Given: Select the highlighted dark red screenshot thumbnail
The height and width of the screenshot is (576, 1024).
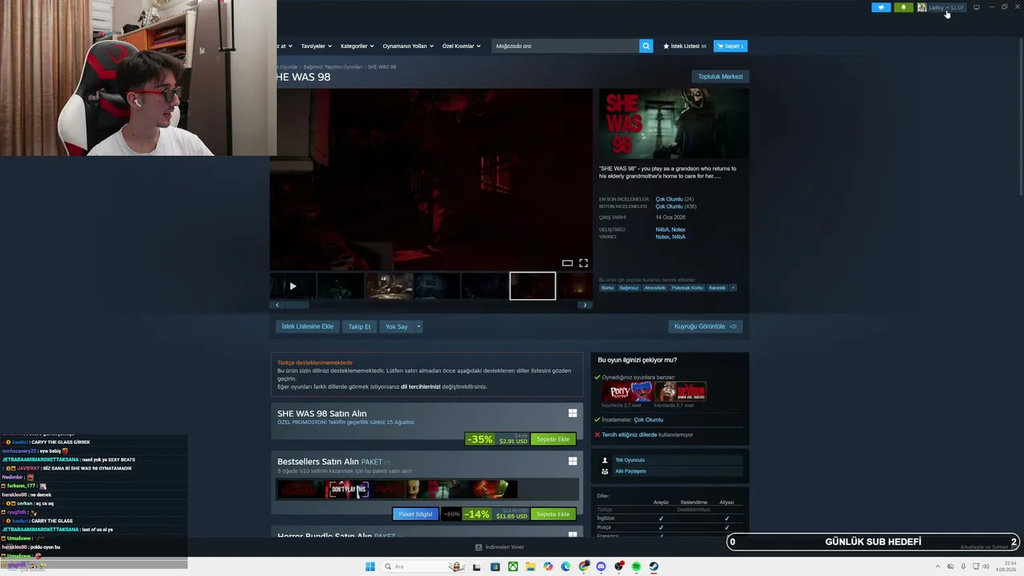Looking at the screenshot, I should [x=533, y=286].
